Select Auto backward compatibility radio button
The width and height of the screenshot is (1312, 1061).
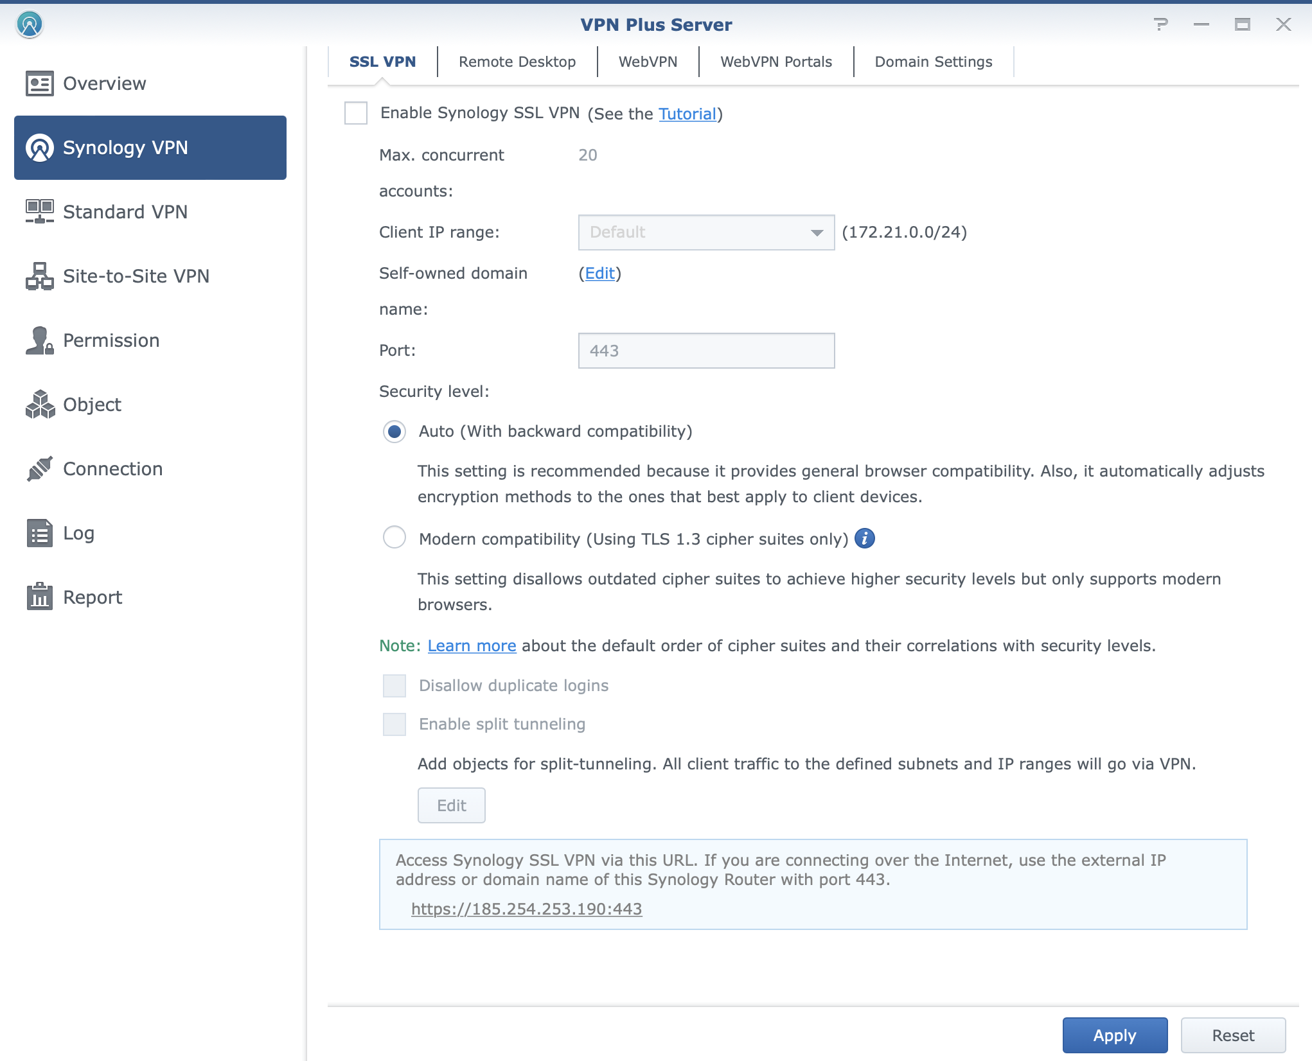pos(394,432)
